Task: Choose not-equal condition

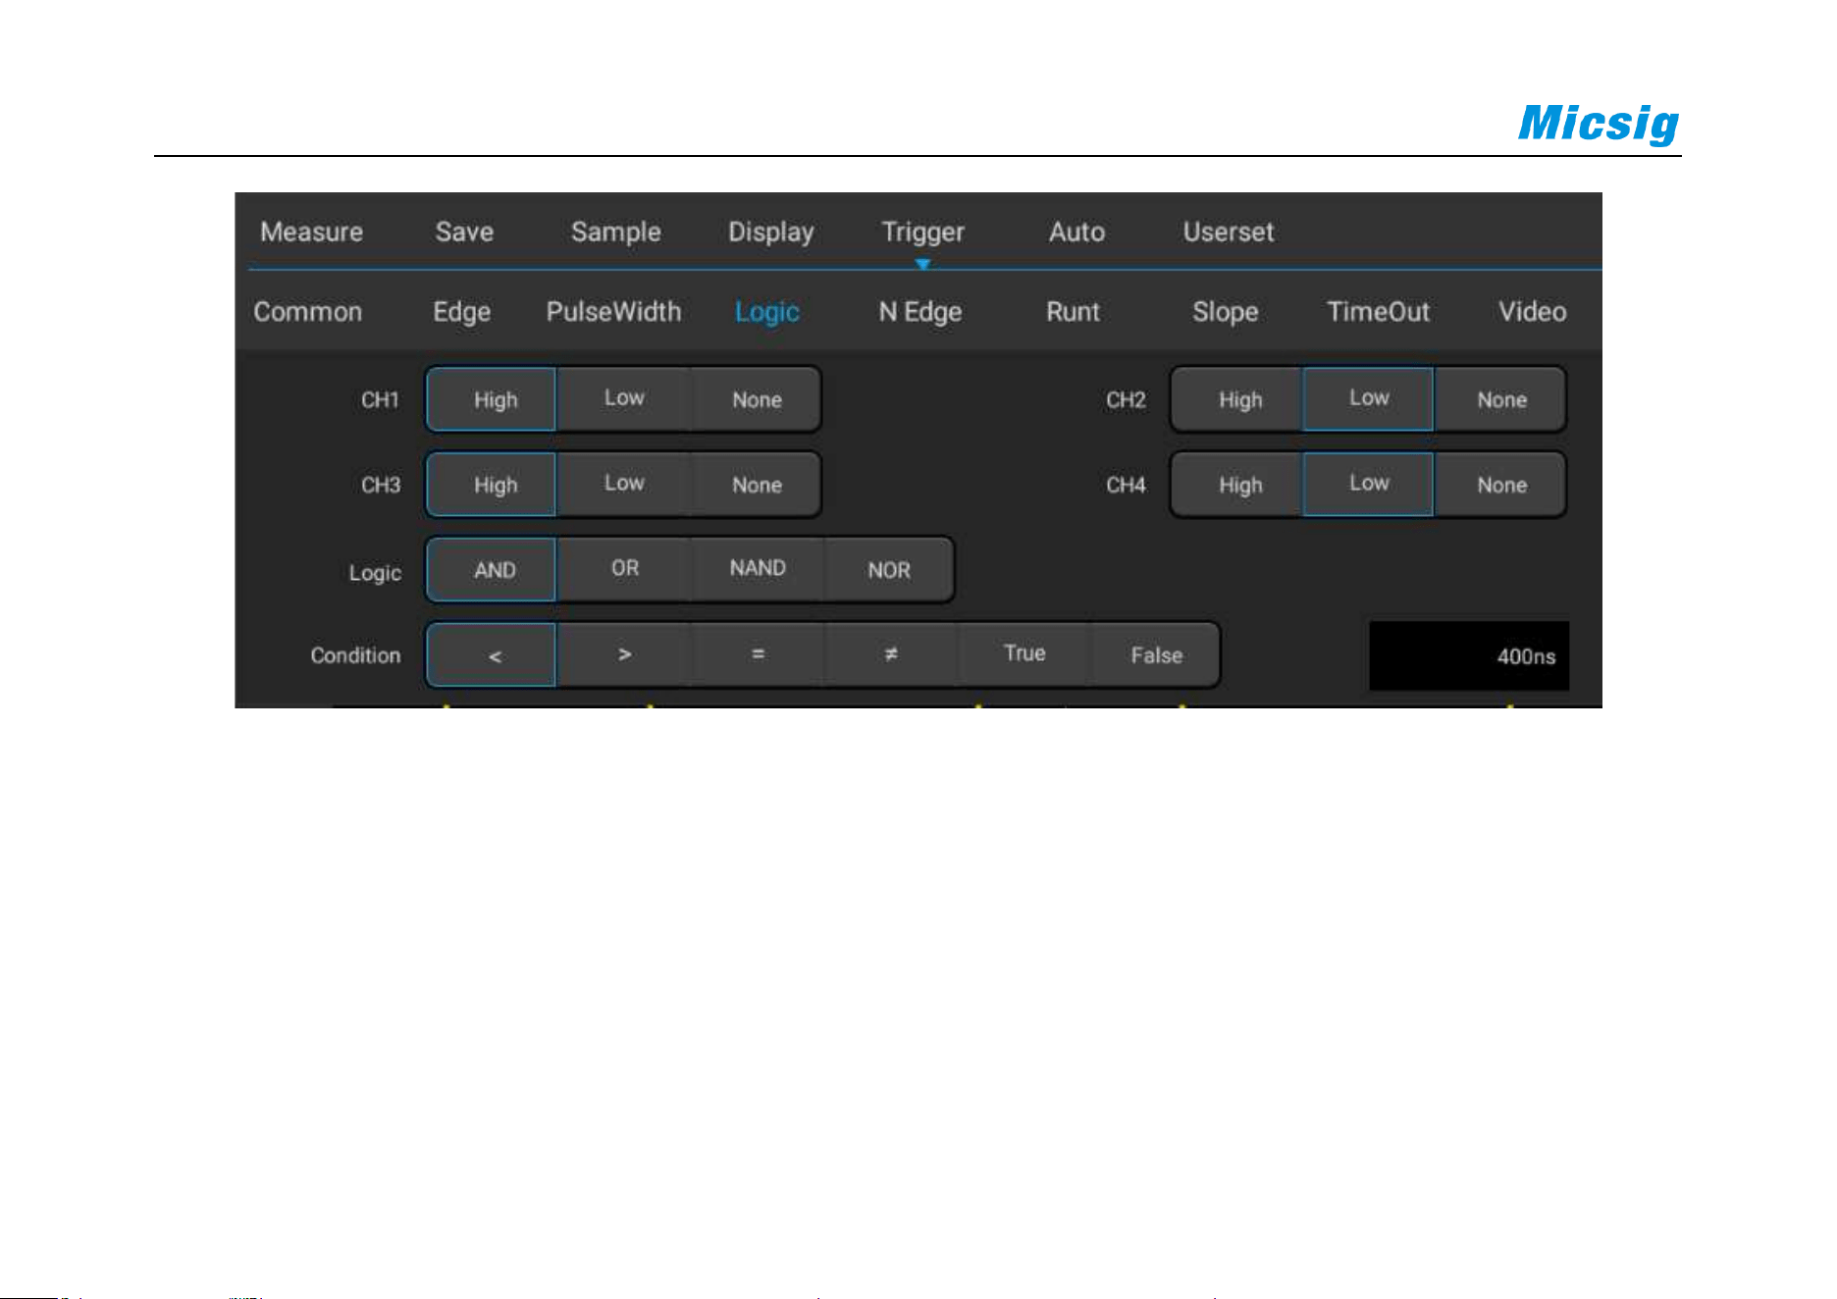Action: [x=890, y=655]
